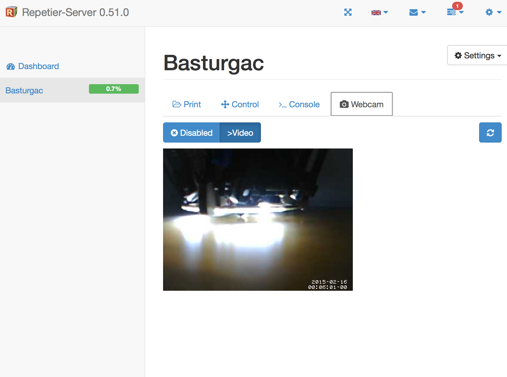The height and width of the screenshot is (377, 507).
Task: Click the fullscreen expand arrows icon
Action: pos(348,12)
